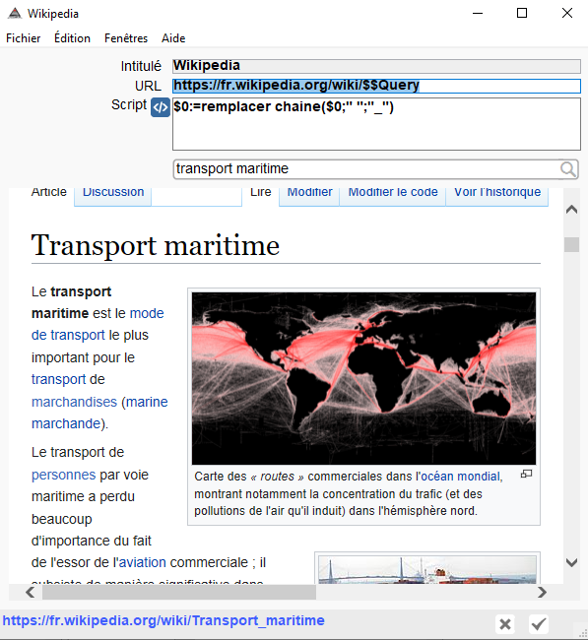The image size is (588, 640).
Task: Switch to the Discussion tab
Action: (x=113, y=193)
